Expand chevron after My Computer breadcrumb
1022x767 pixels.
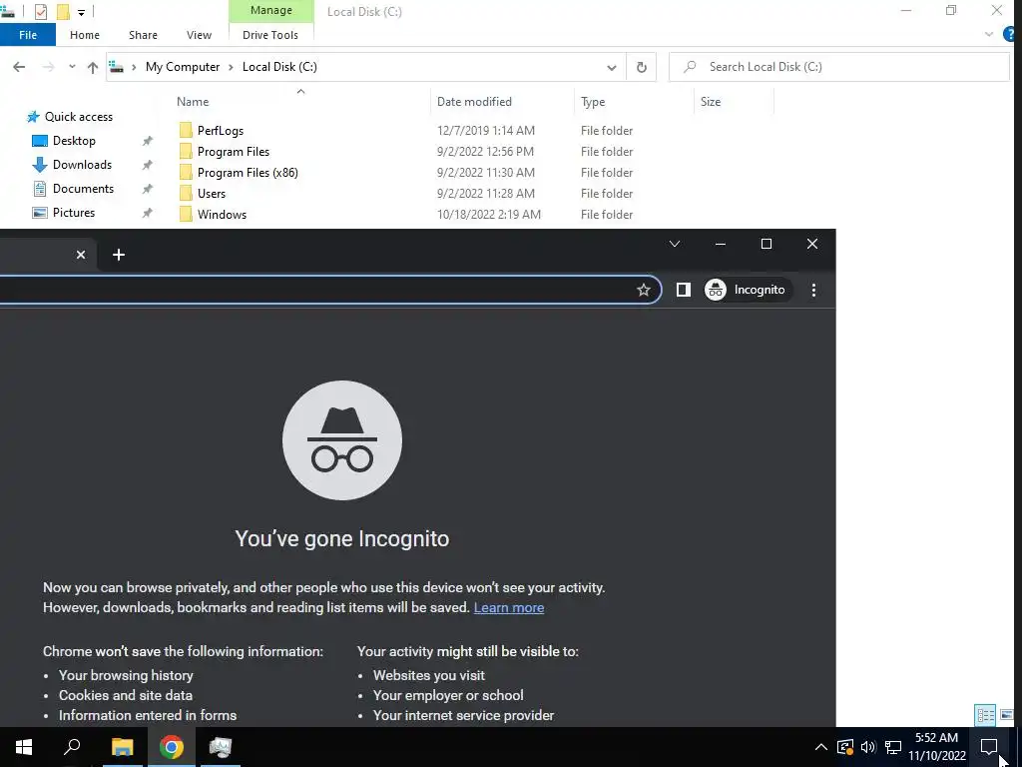[231, 67]
